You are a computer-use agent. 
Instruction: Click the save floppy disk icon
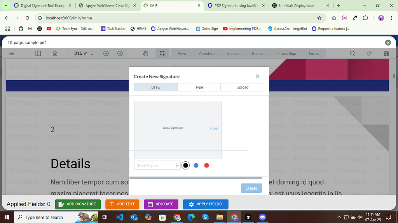click(386, 54)
